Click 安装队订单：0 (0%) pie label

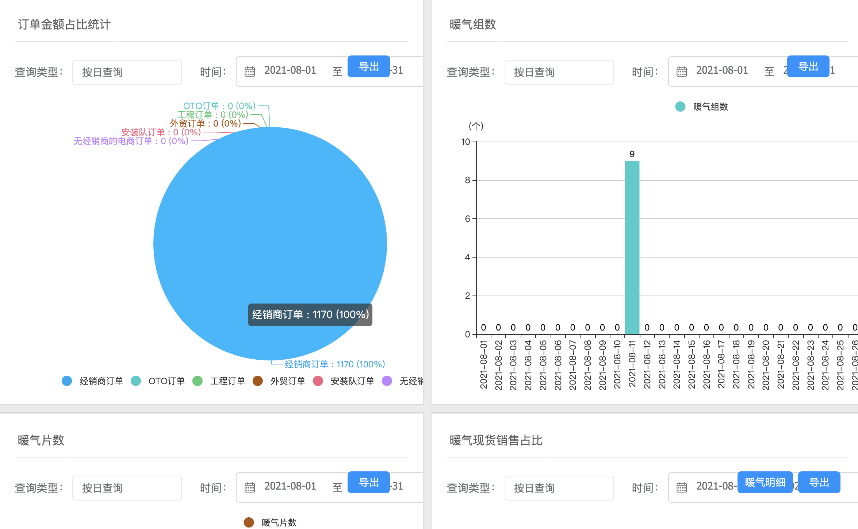(161, 132)
